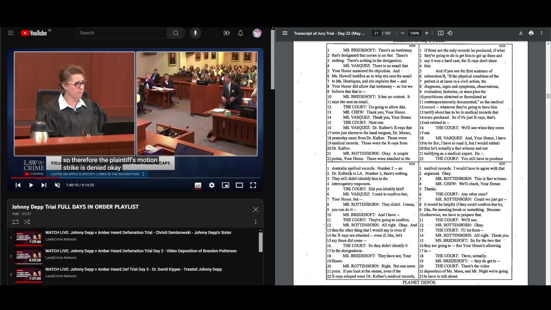Click the search magnifier button

(x=176, y=33)
